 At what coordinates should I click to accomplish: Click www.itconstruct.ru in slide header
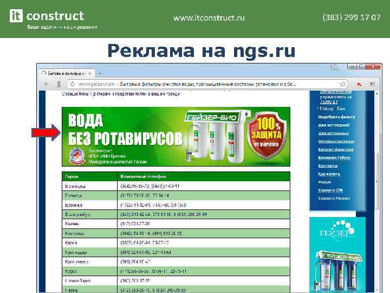(x=209, y=18)
